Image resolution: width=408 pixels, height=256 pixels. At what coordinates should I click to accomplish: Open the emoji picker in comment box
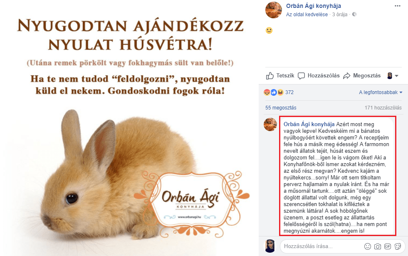[367, 246]
